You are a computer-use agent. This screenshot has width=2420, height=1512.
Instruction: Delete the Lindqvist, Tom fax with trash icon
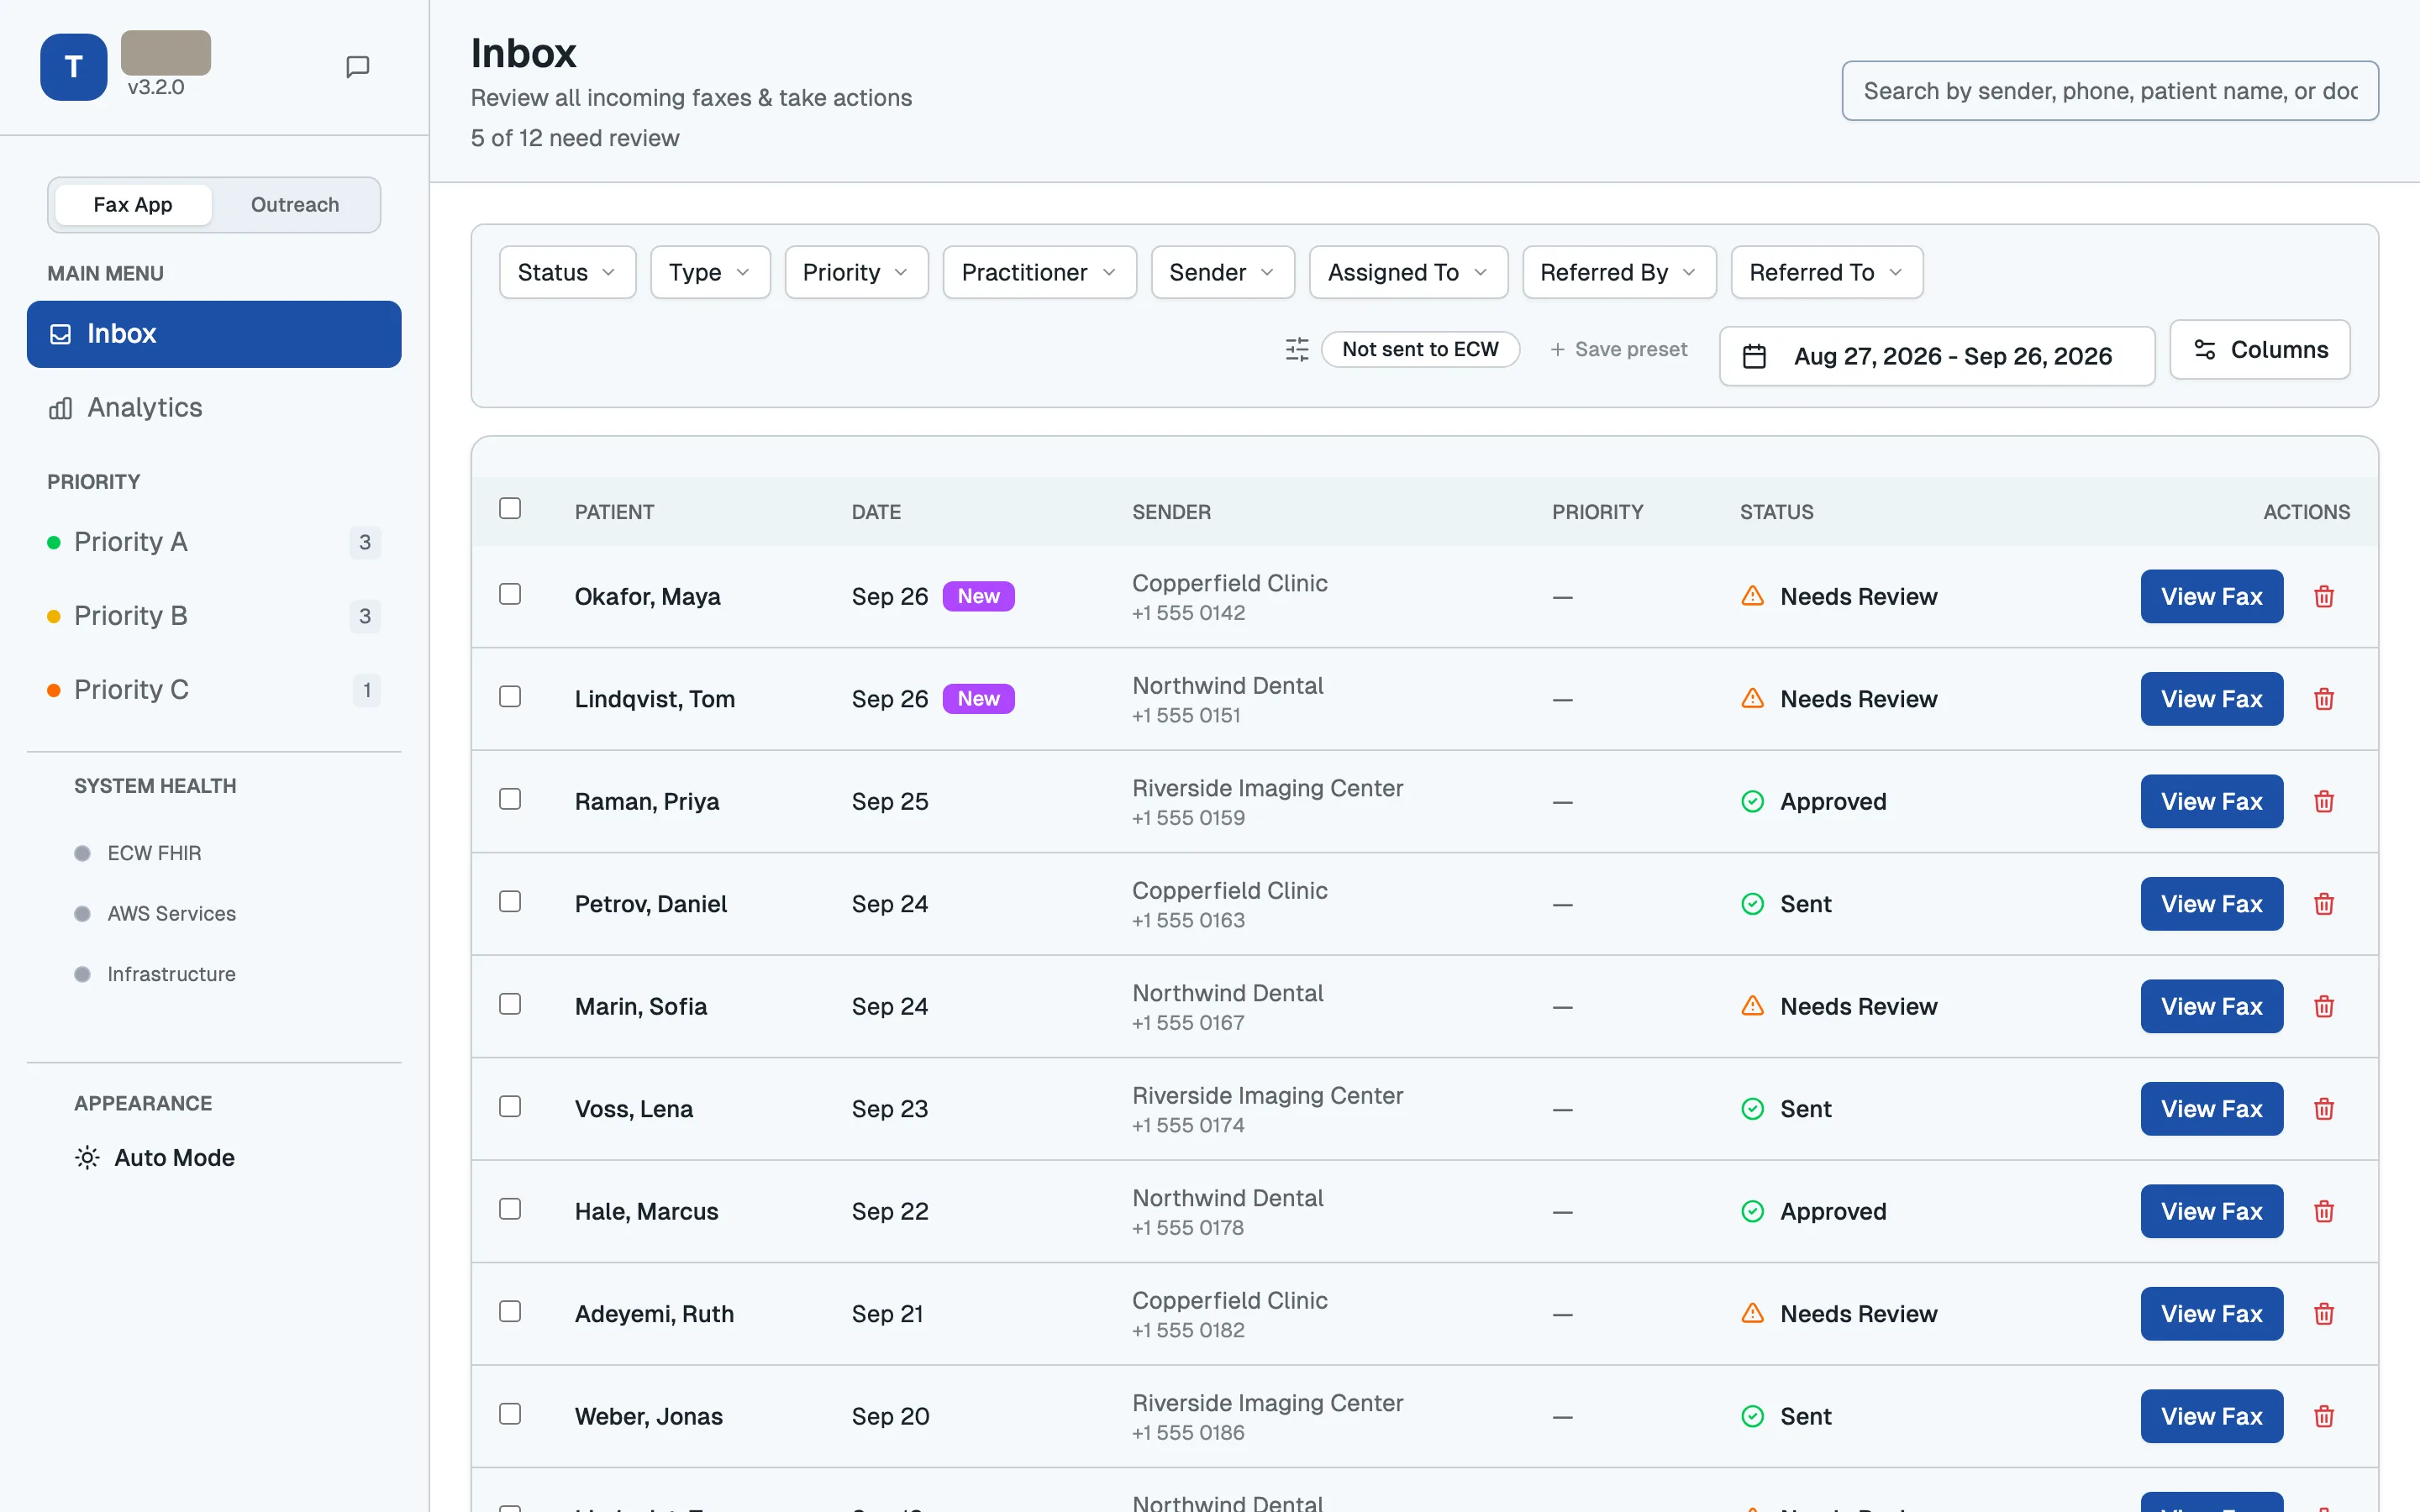pos(2324,699)
